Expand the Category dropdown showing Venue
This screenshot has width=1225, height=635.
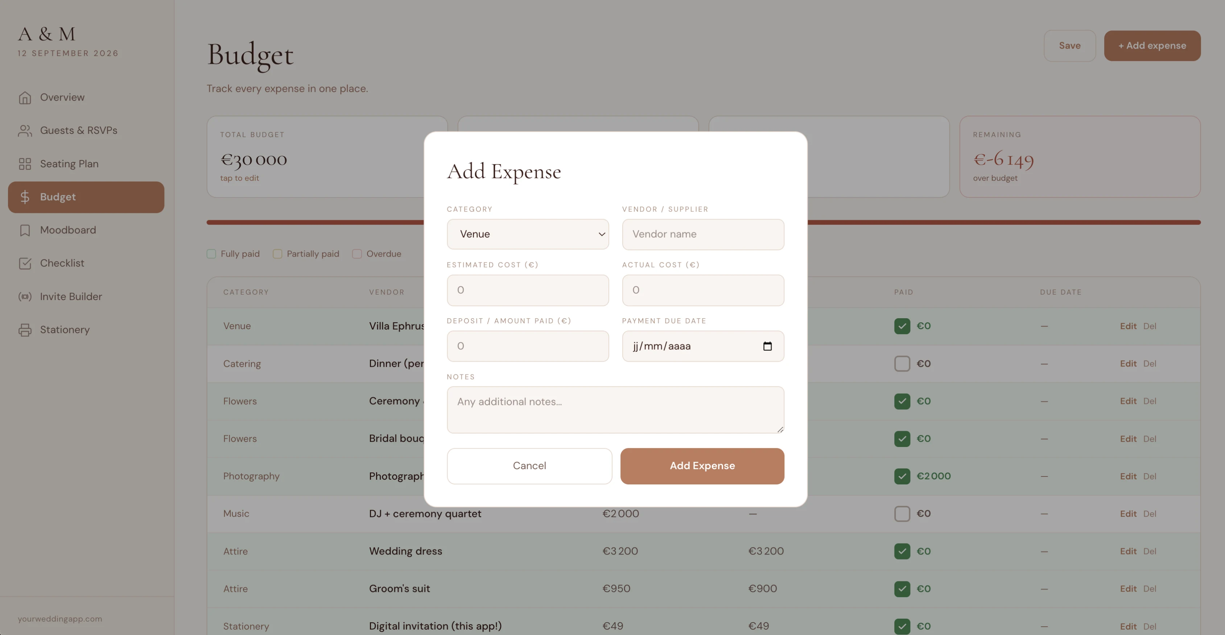(527, 234)
